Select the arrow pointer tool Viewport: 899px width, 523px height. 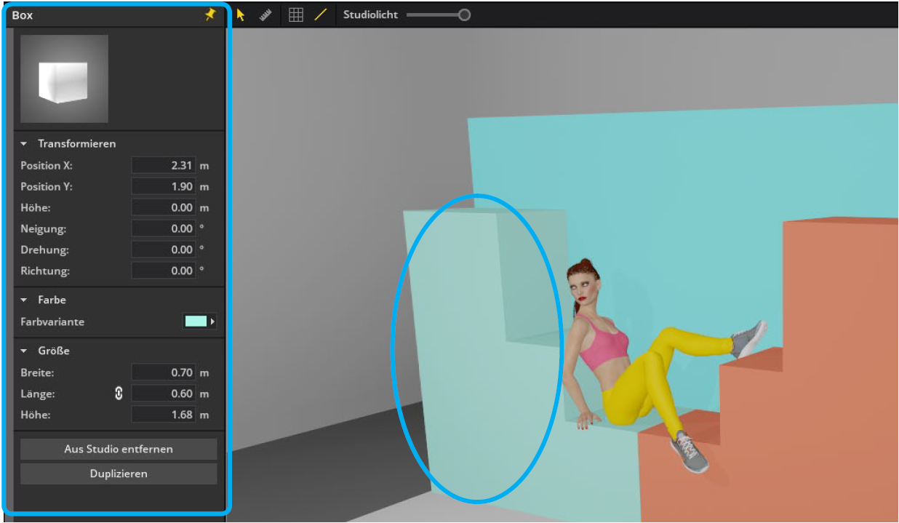point(241,15)
